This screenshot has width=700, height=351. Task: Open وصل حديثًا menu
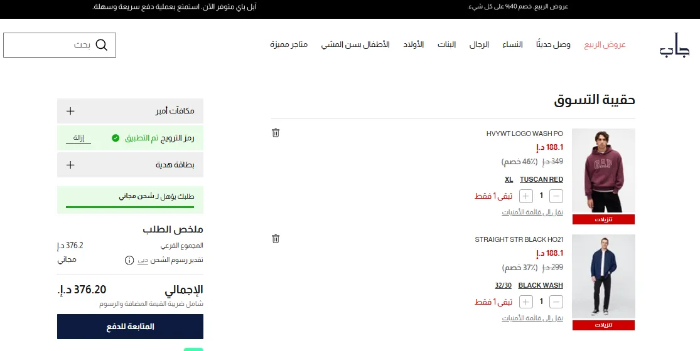553,45
